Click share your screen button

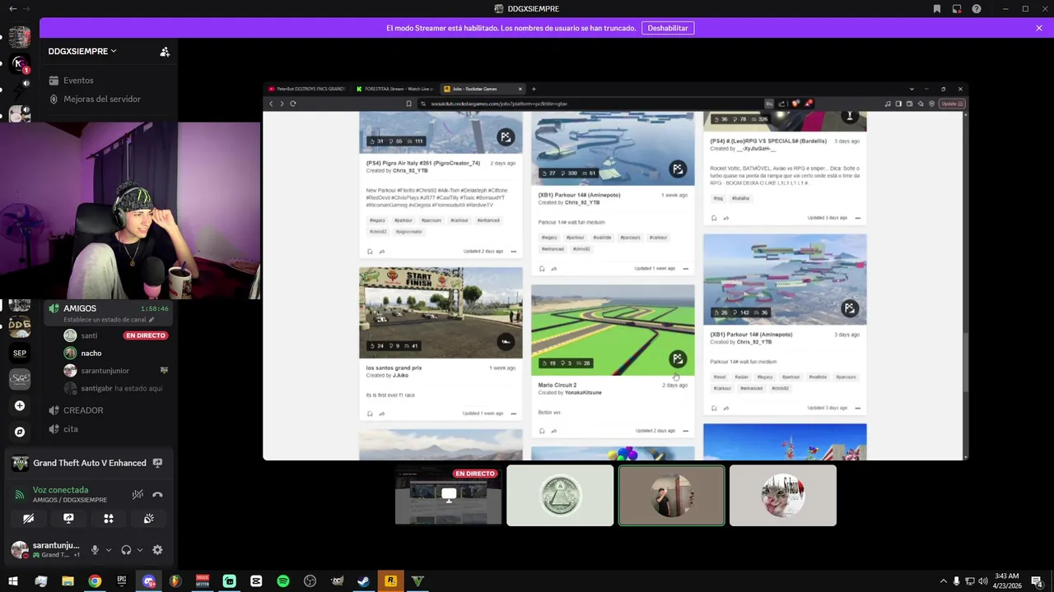pos(68,519)
